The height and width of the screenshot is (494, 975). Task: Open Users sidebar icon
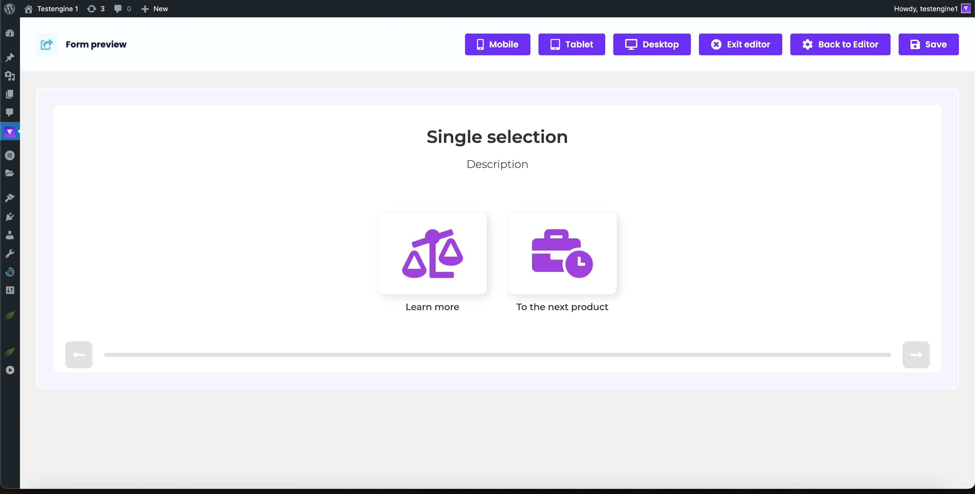click(x=10, y=235)
